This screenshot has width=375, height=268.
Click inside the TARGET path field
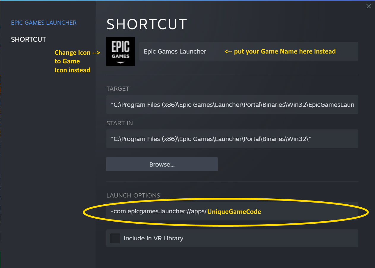[x=232, y=104]
